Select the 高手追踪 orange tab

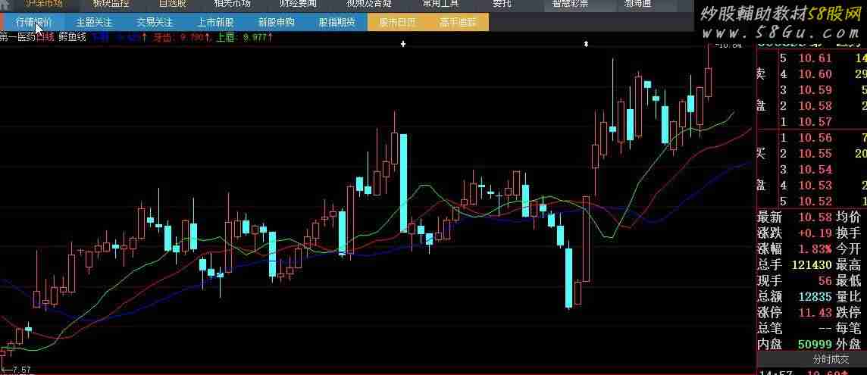click(459, 23)
